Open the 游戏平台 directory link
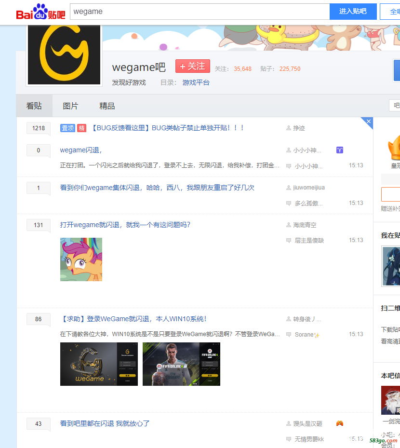This screenshot has height=448, width=400. tap(196, 82)
